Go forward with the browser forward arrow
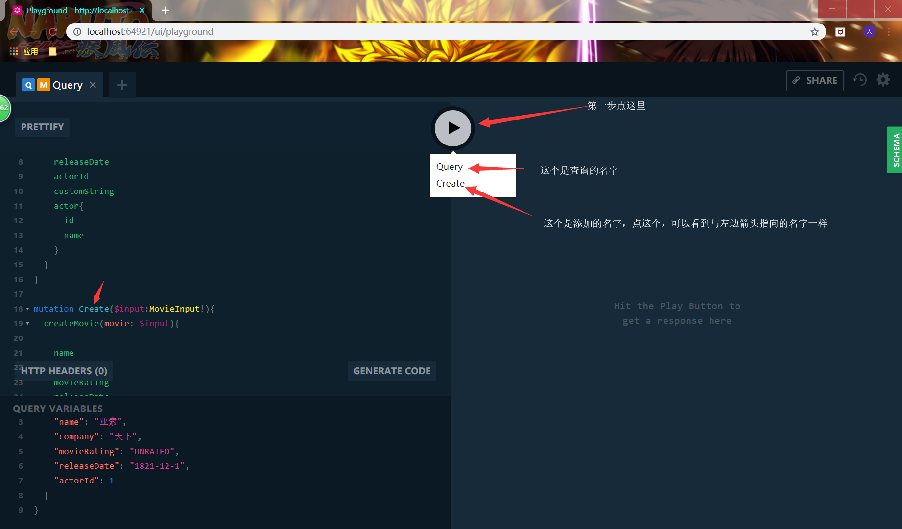Viewport: 902px width, 529px height. (x=33, y=32)
